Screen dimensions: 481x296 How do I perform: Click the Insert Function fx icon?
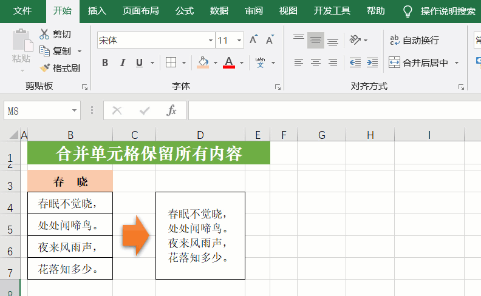pyautogui.click(x=171, y=110)
